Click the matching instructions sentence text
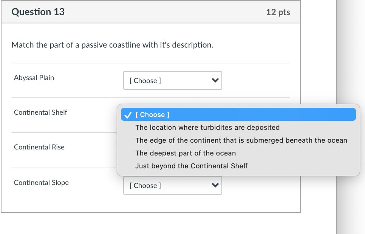Viewport: 365px width, 234px height. click(111, 45)
